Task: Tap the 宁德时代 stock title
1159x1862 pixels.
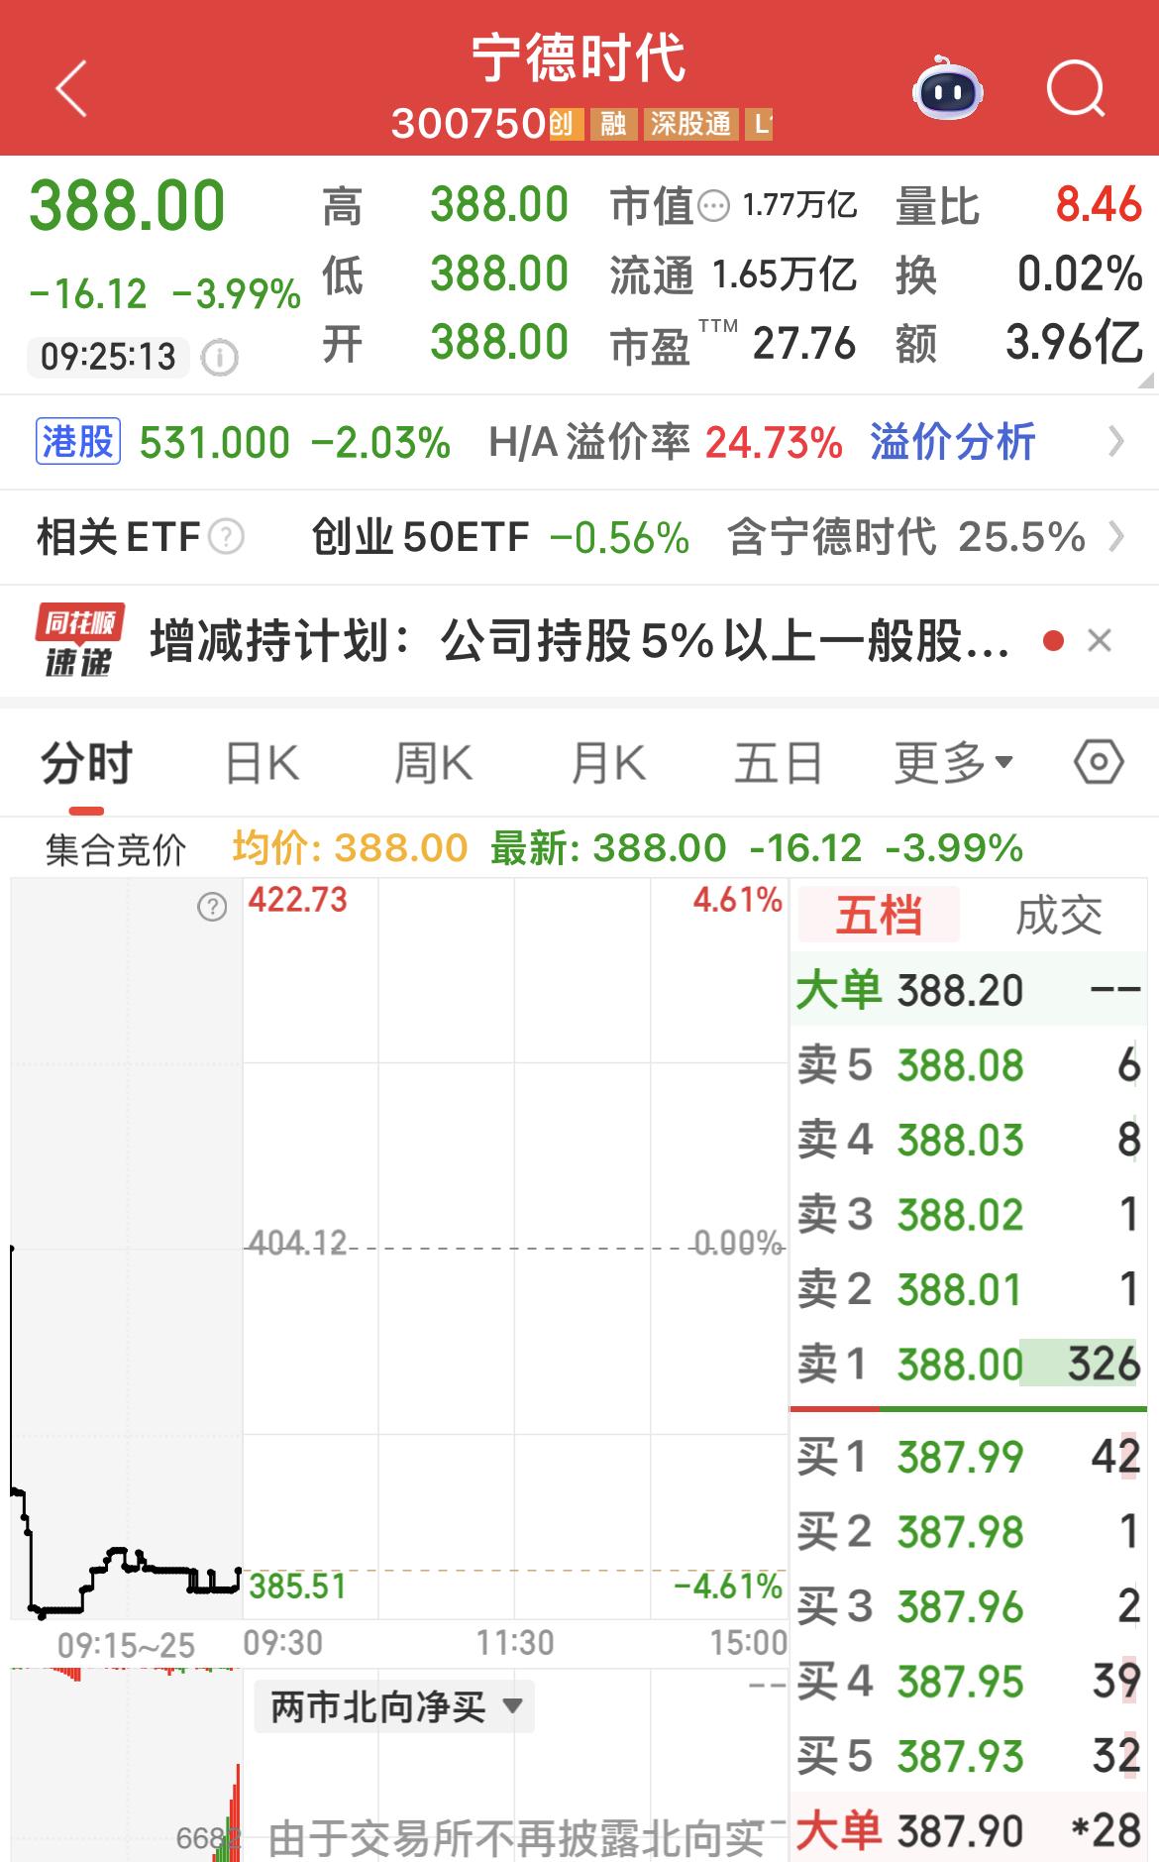Action: pos(579,57)
